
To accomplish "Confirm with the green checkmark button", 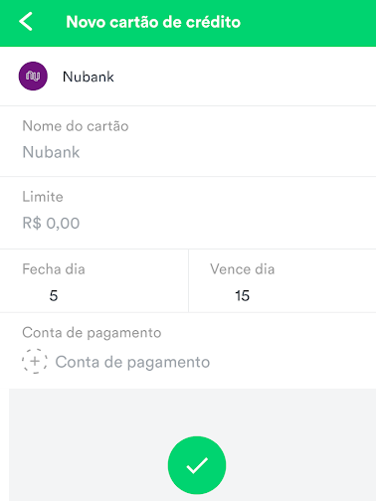I will pyautogui.click(x=197, y=465).
